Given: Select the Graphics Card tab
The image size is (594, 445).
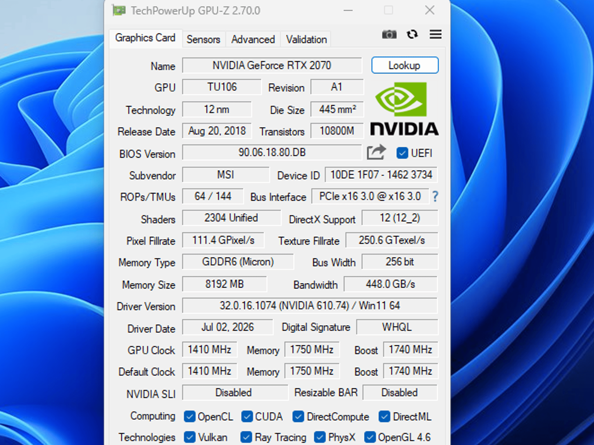Looking at the screenshot, I should click(x=145, y=38).
